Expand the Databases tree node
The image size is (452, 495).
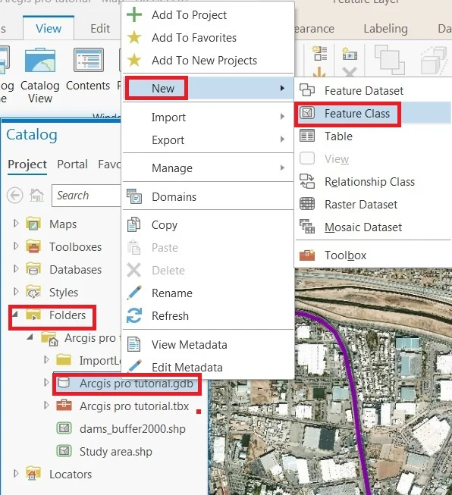point(16,269)
